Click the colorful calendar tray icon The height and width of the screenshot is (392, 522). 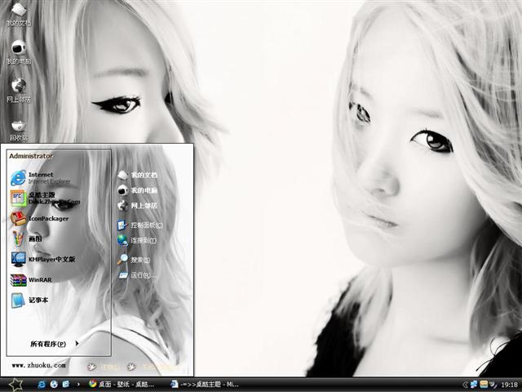point(484,385)
